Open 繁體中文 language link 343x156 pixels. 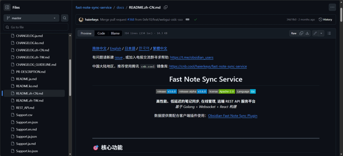[x=160, y=49]
